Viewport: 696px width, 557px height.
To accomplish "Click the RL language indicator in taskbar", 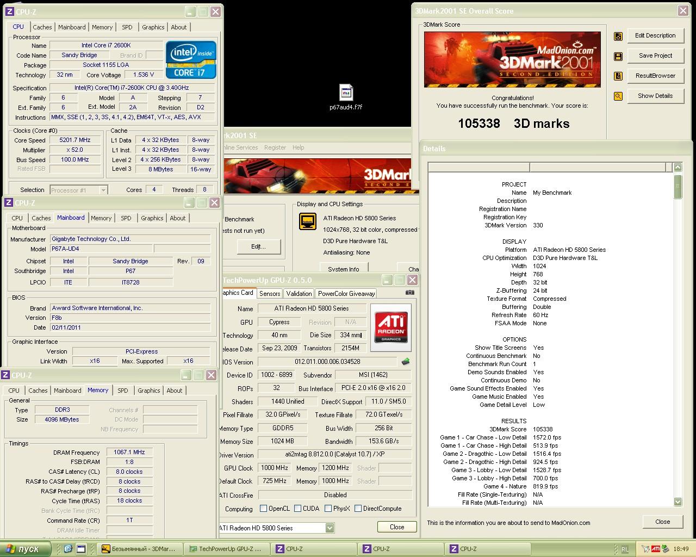I will click(x=625, y=549).
